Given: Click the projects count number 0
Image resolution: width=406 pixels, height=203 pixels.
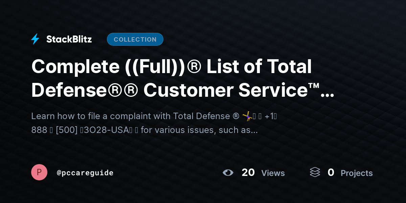Looking at the screenshot, I should (331, 173).
